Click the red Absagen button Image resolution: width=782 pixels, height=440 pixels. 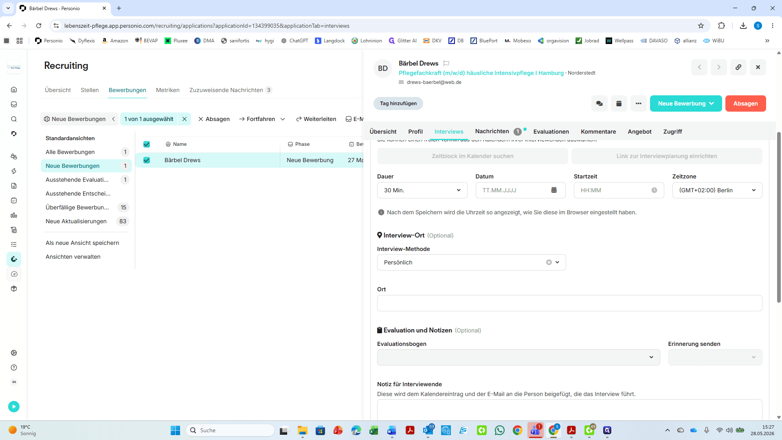[745, 103]
